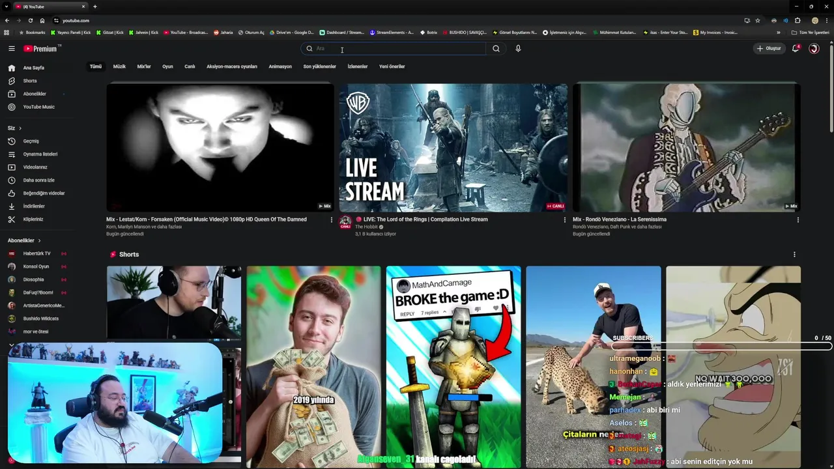Image resolution: width=834 pixels, height=469 pixels.
Task: Open İndirilenler in sidebar
Action: 34,206
